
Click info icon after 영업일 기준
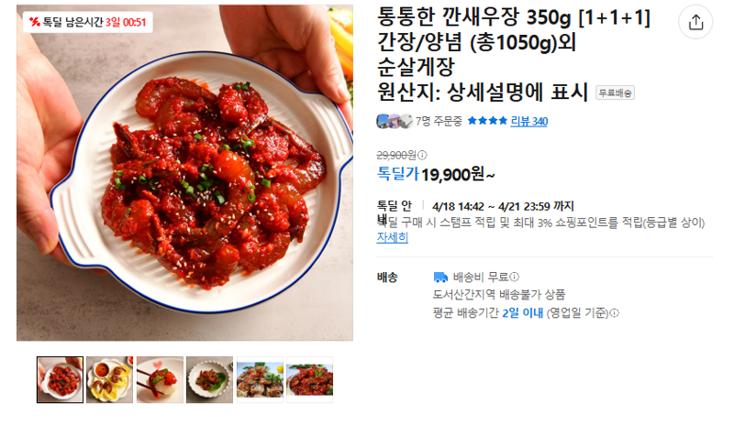coord(614,312)
